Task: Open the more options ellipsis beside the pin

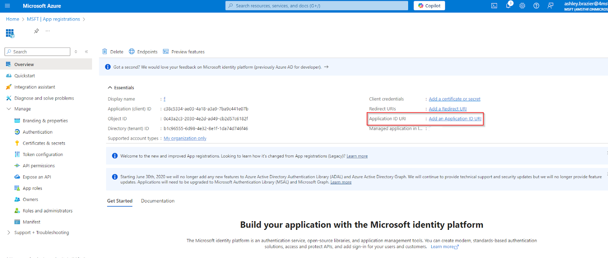Action: tap(47, 31)
